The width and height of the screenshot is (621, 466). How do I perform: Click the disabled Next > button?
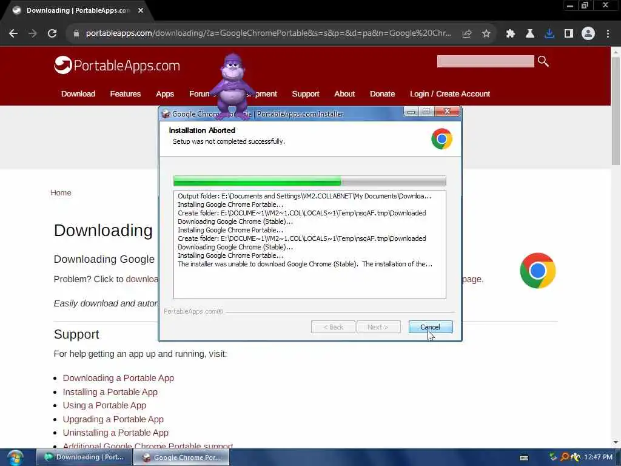click(378, 327)
